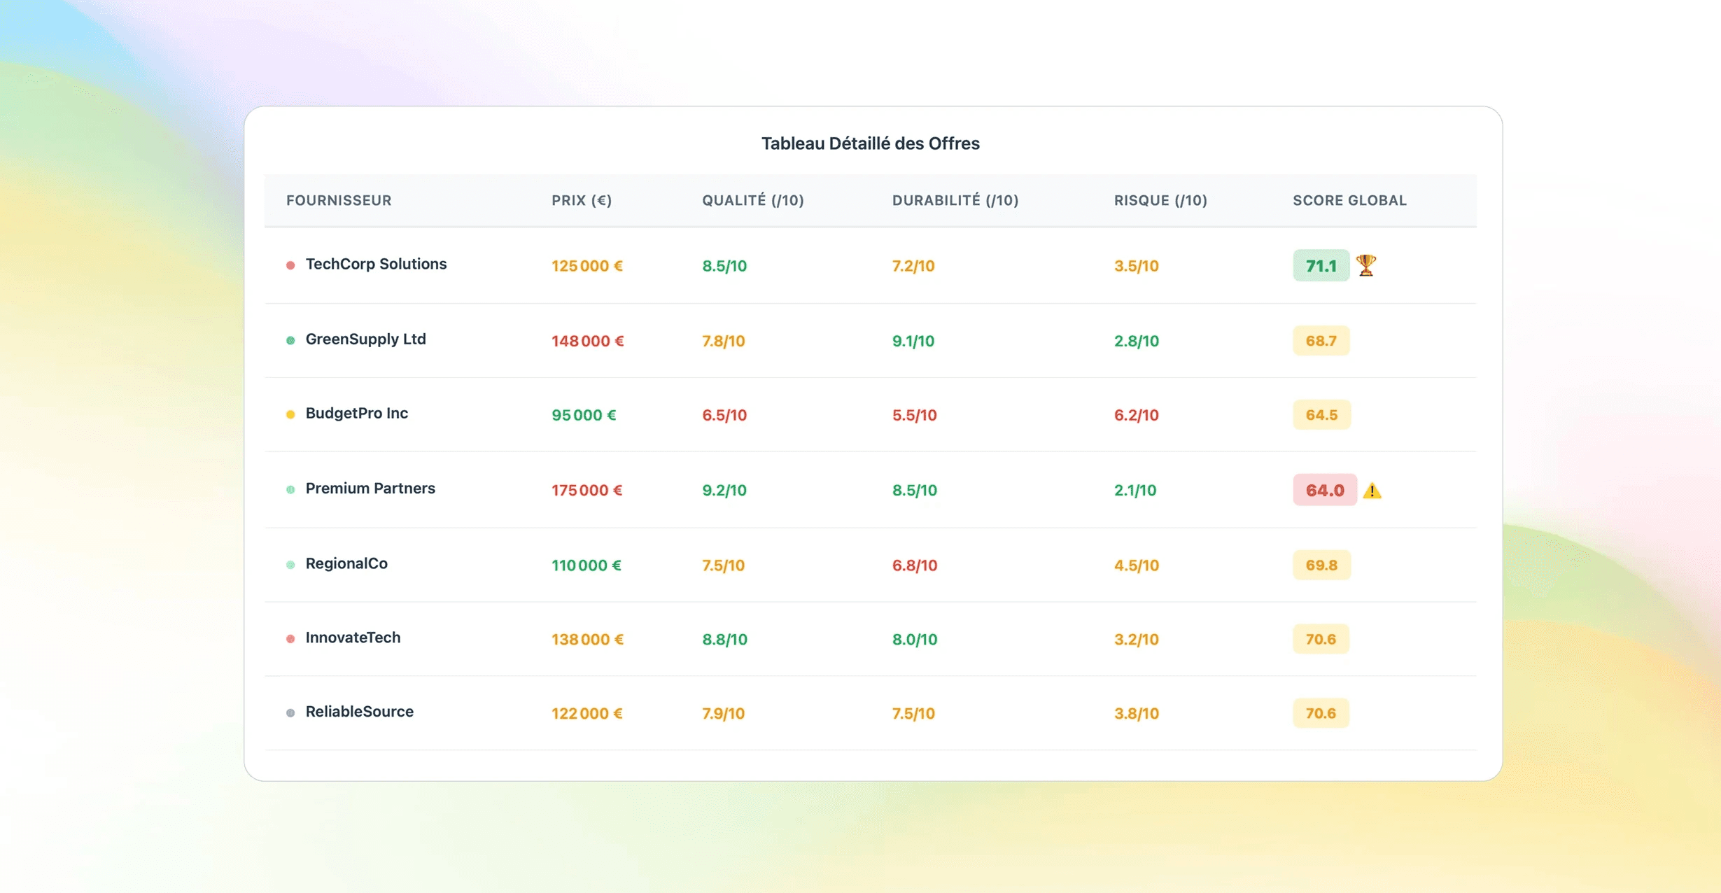Click the Durabilité (/10) column header
1721x893 pixels.
click(955, 200)
